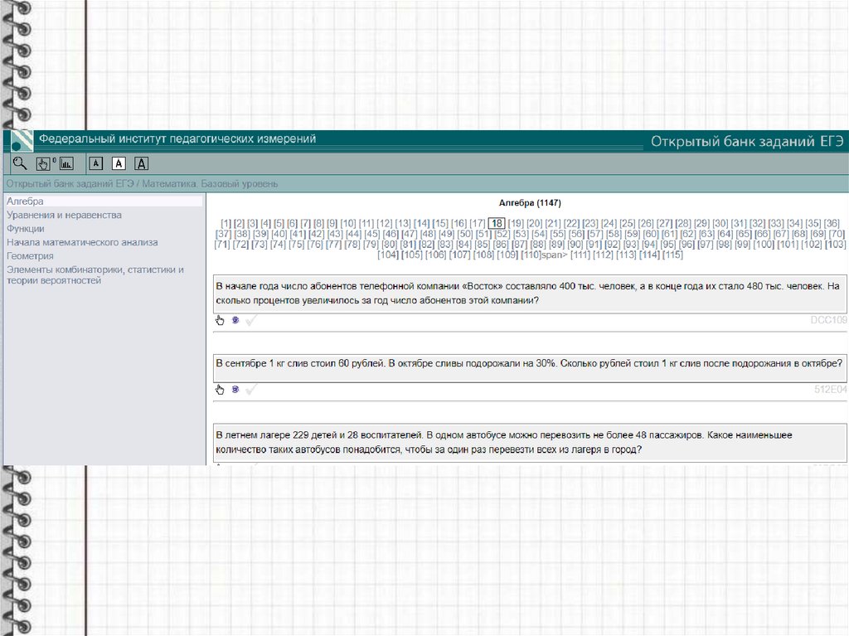849x636 pixels.
Task: Click the blue info icon under the «Восток» task
Action: (x=235, y=320)
